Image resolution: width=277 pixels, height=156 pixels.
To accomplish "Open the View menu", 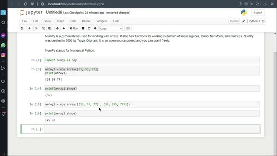I will coord(48,21).
